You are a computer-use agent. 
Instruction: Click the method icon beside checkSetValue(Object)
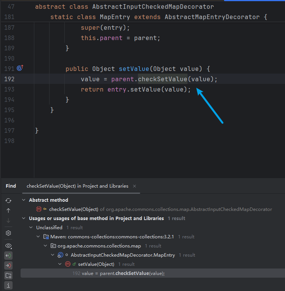coord(39,209)
